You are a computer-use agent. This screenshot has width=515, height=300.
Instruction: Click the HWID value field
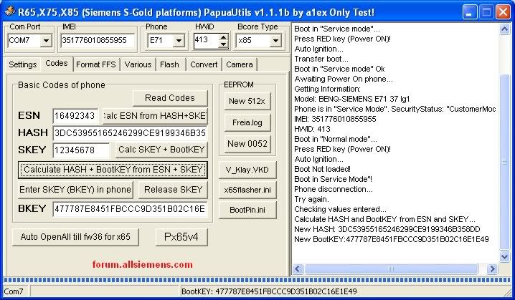207,41
